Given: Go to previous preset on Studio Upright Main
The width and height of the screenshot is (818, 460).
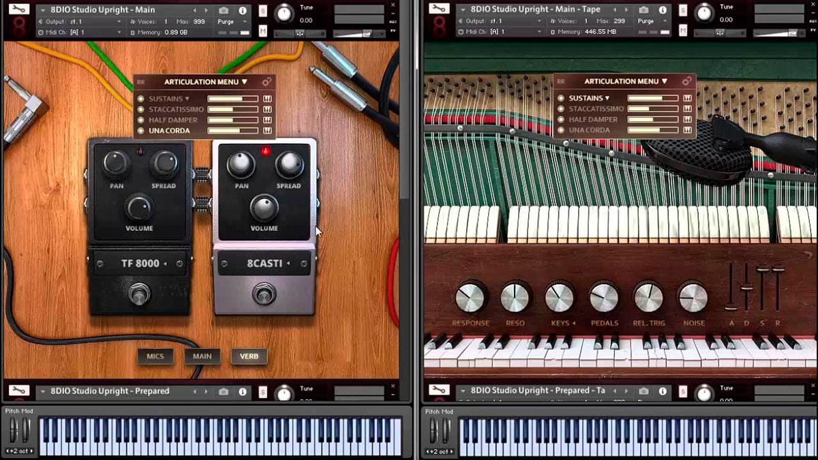Looking at the screenshot, I should pos(195,11).
